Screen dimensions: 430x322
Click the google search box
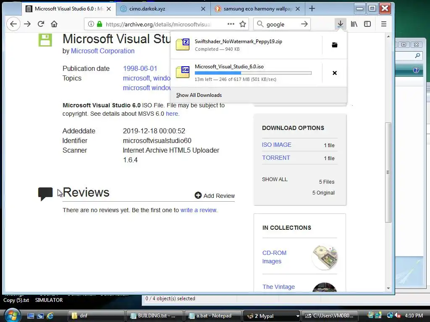tap(282, 24)
